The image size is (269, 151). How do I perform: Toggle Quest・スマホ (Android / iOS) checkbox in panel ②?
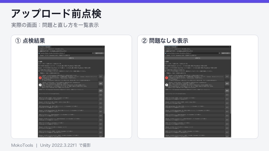pos(165,55)
